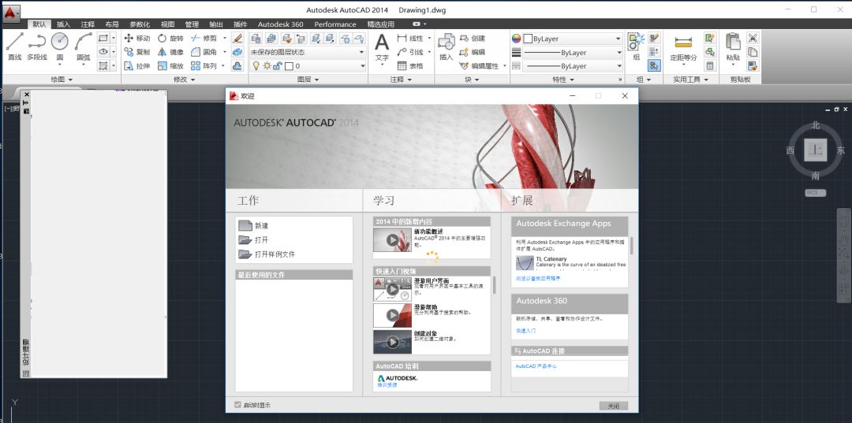Screen dimensions: 852x423
Task: Click the WCS label under the ViewCube
Action: tap(815, 192)
